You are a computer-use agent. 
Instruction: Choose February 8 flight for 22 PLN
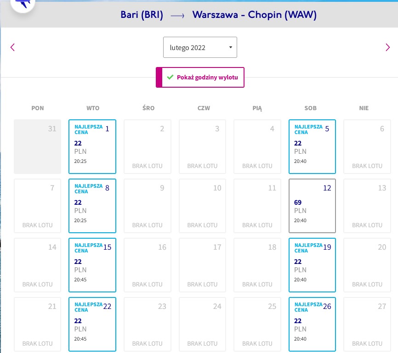(92, 206)
